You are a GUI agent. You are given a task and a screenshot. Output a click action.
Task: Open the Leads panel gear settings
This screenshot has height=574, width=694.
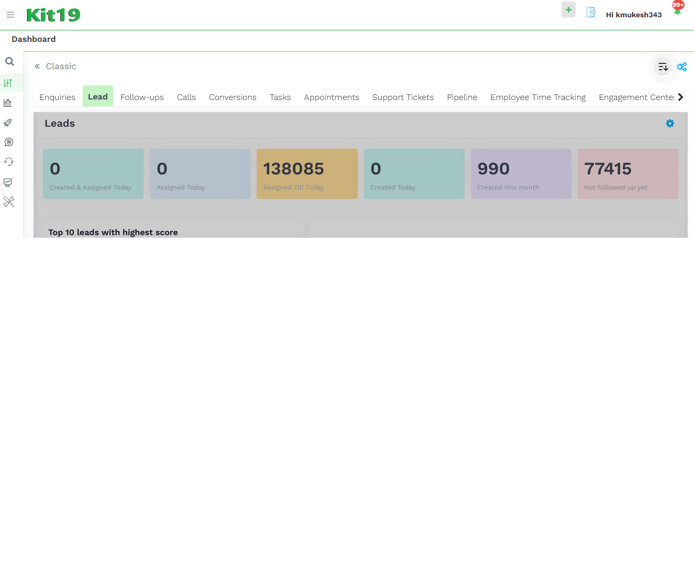pos(670,124)
